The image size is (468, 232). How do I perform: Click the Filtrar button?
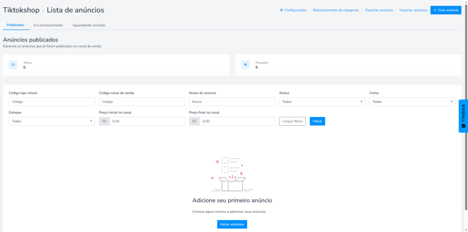point(317,121)
